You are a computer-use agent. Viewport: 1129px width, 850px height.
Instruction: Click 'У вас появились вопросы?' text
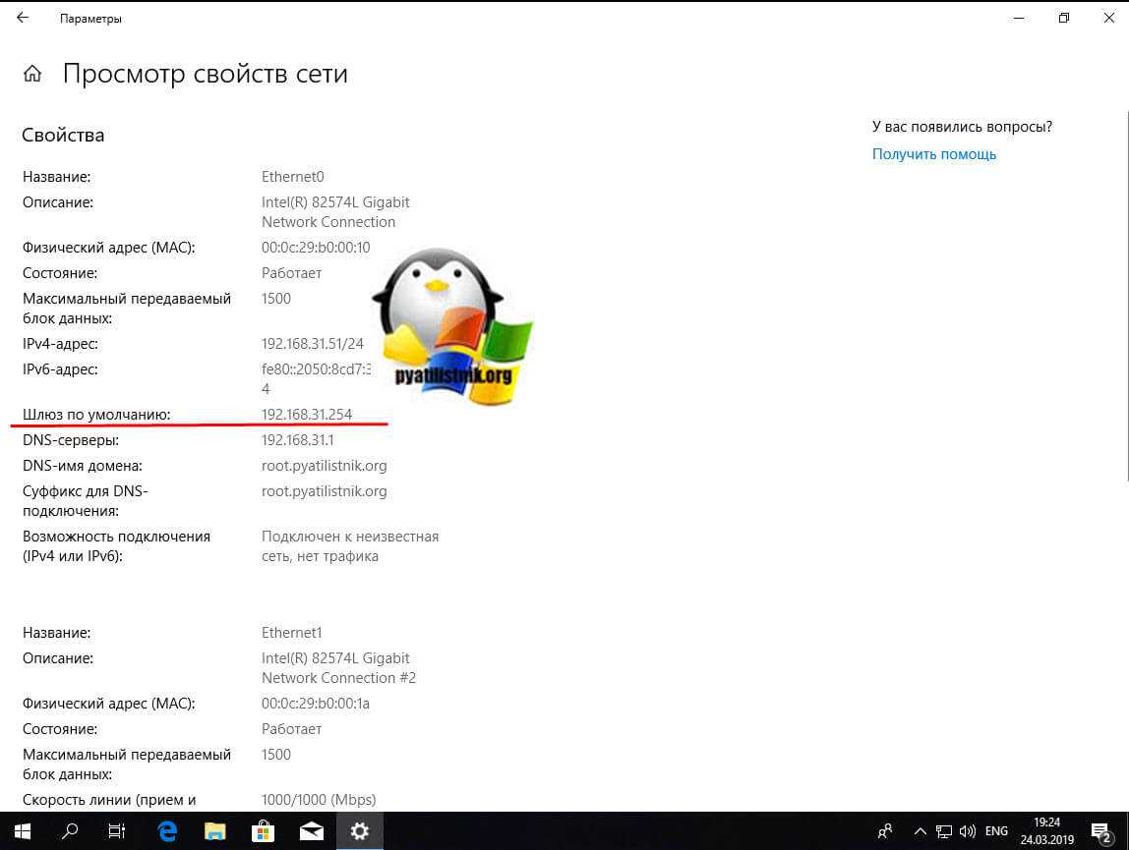pos(962,127)
